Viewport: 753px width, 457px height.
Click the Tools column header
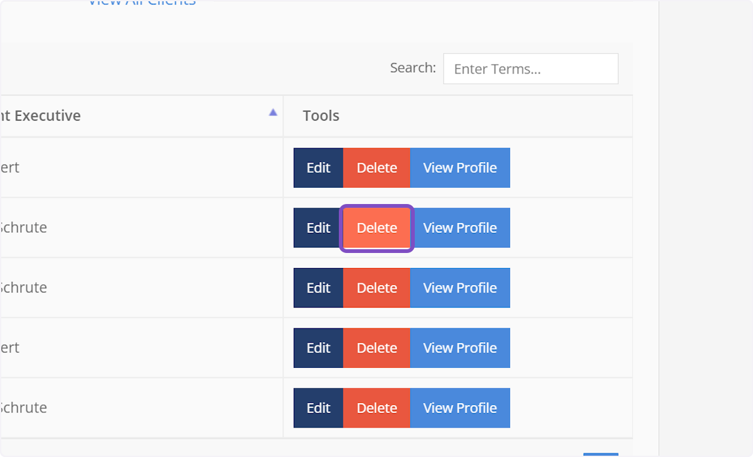321,116
